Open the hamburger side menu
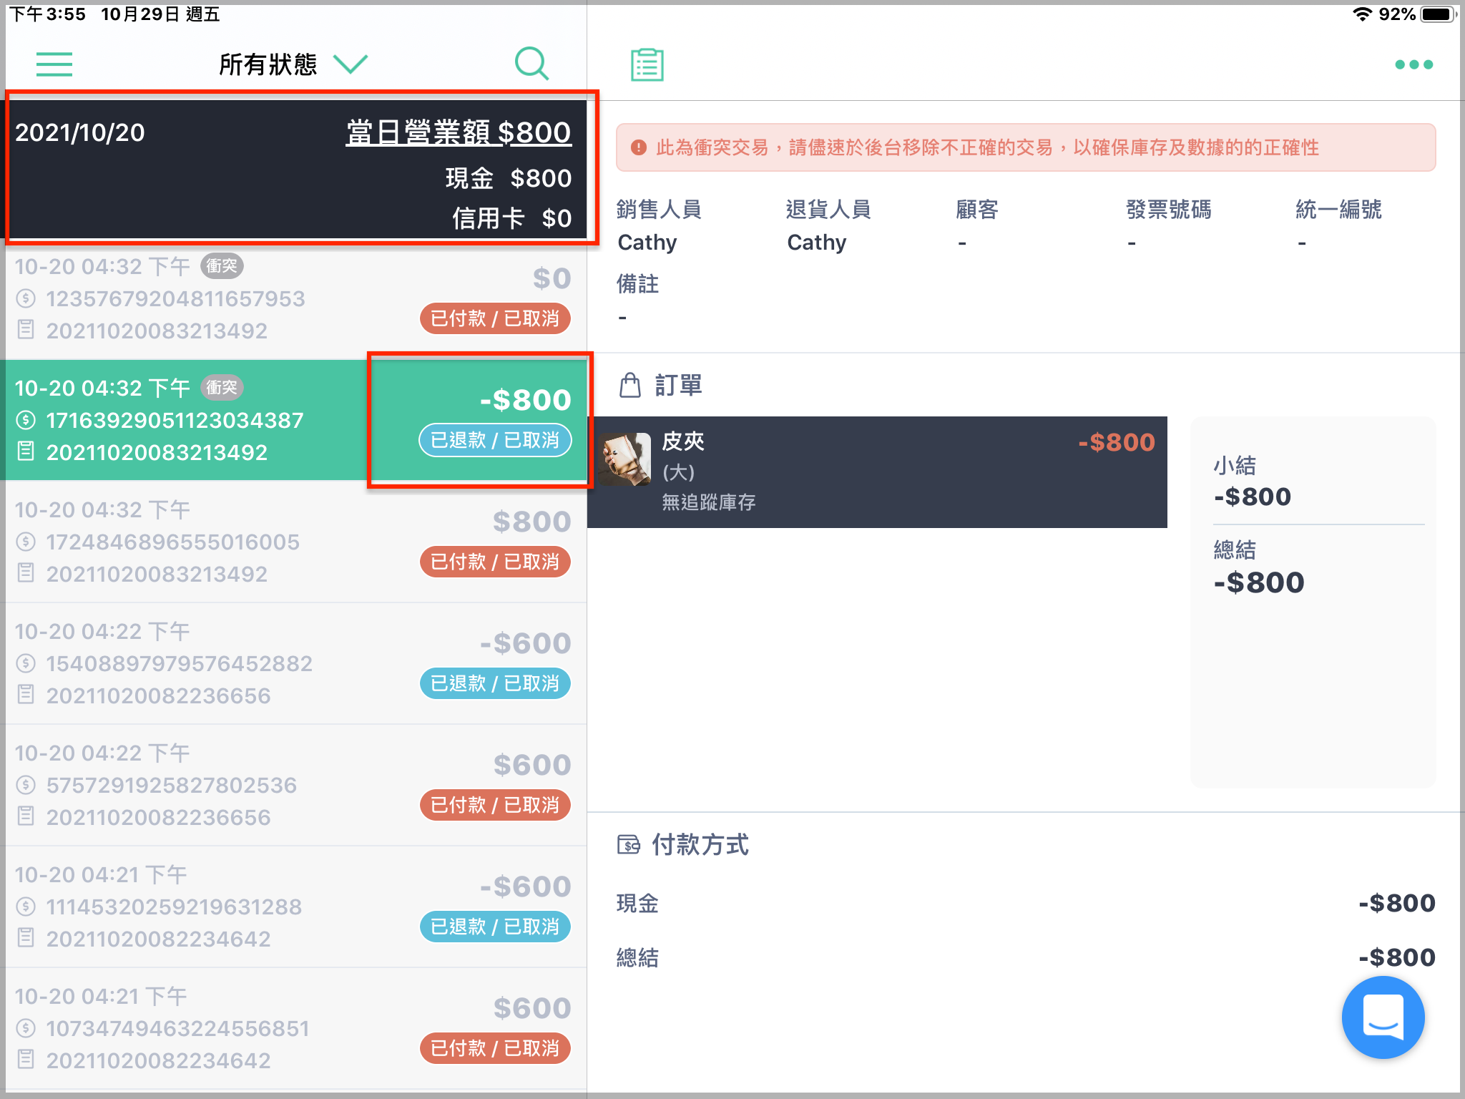 (x=54, y=64)
